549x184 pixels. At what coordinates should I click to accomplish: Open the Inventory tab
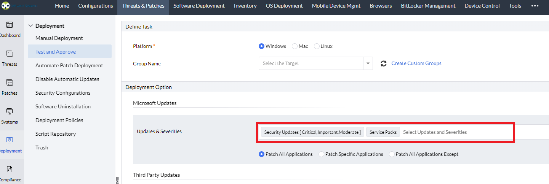(245, 6)
